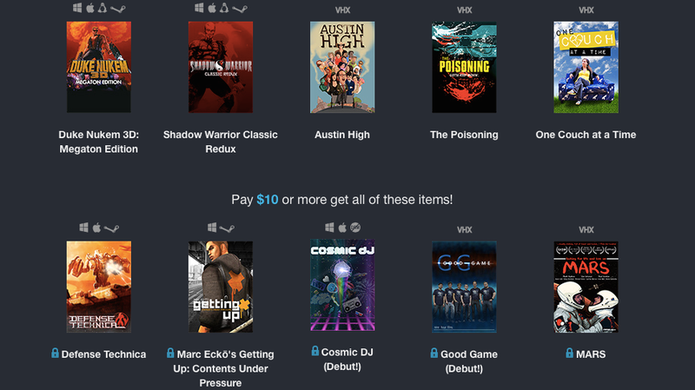This screenshot has height=390, width=695.
Task: Select the One Couch at a Time poster
Action: pos(586,67)
